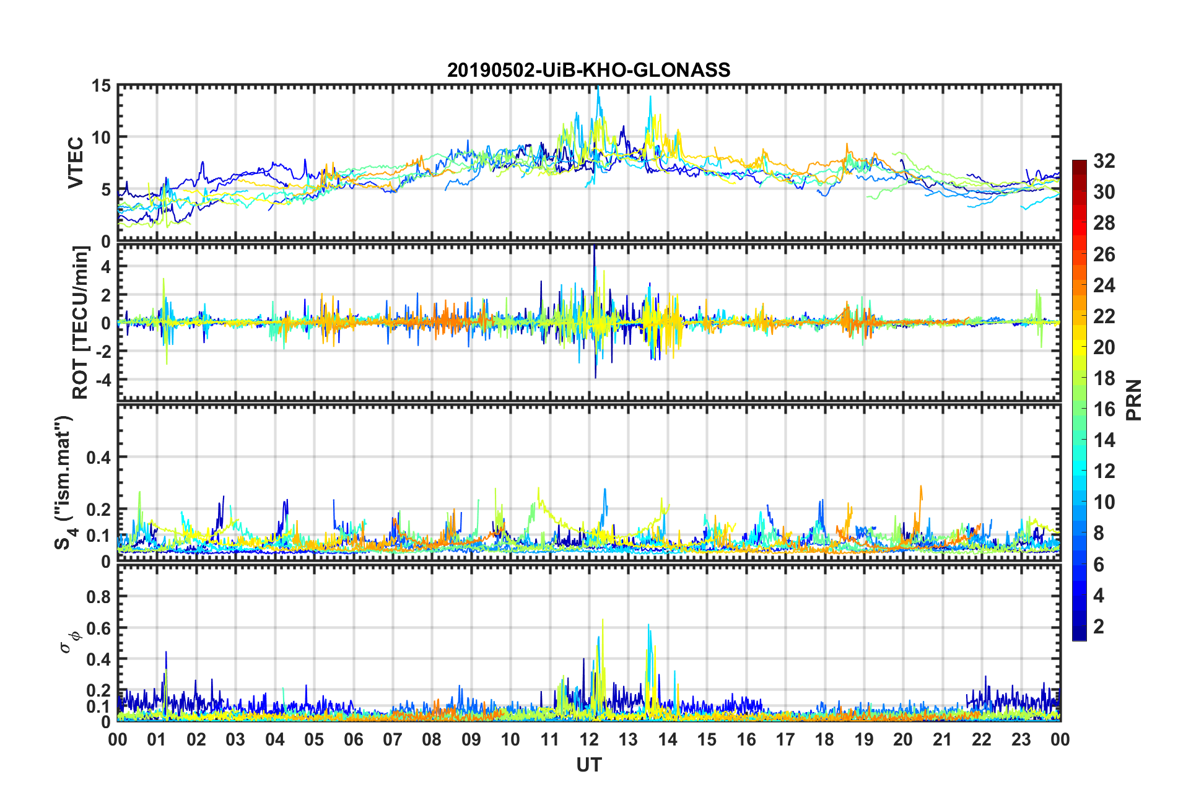Click the UT x-axis label
Screen dimensions: 1178x800
(x=588, y=765)
